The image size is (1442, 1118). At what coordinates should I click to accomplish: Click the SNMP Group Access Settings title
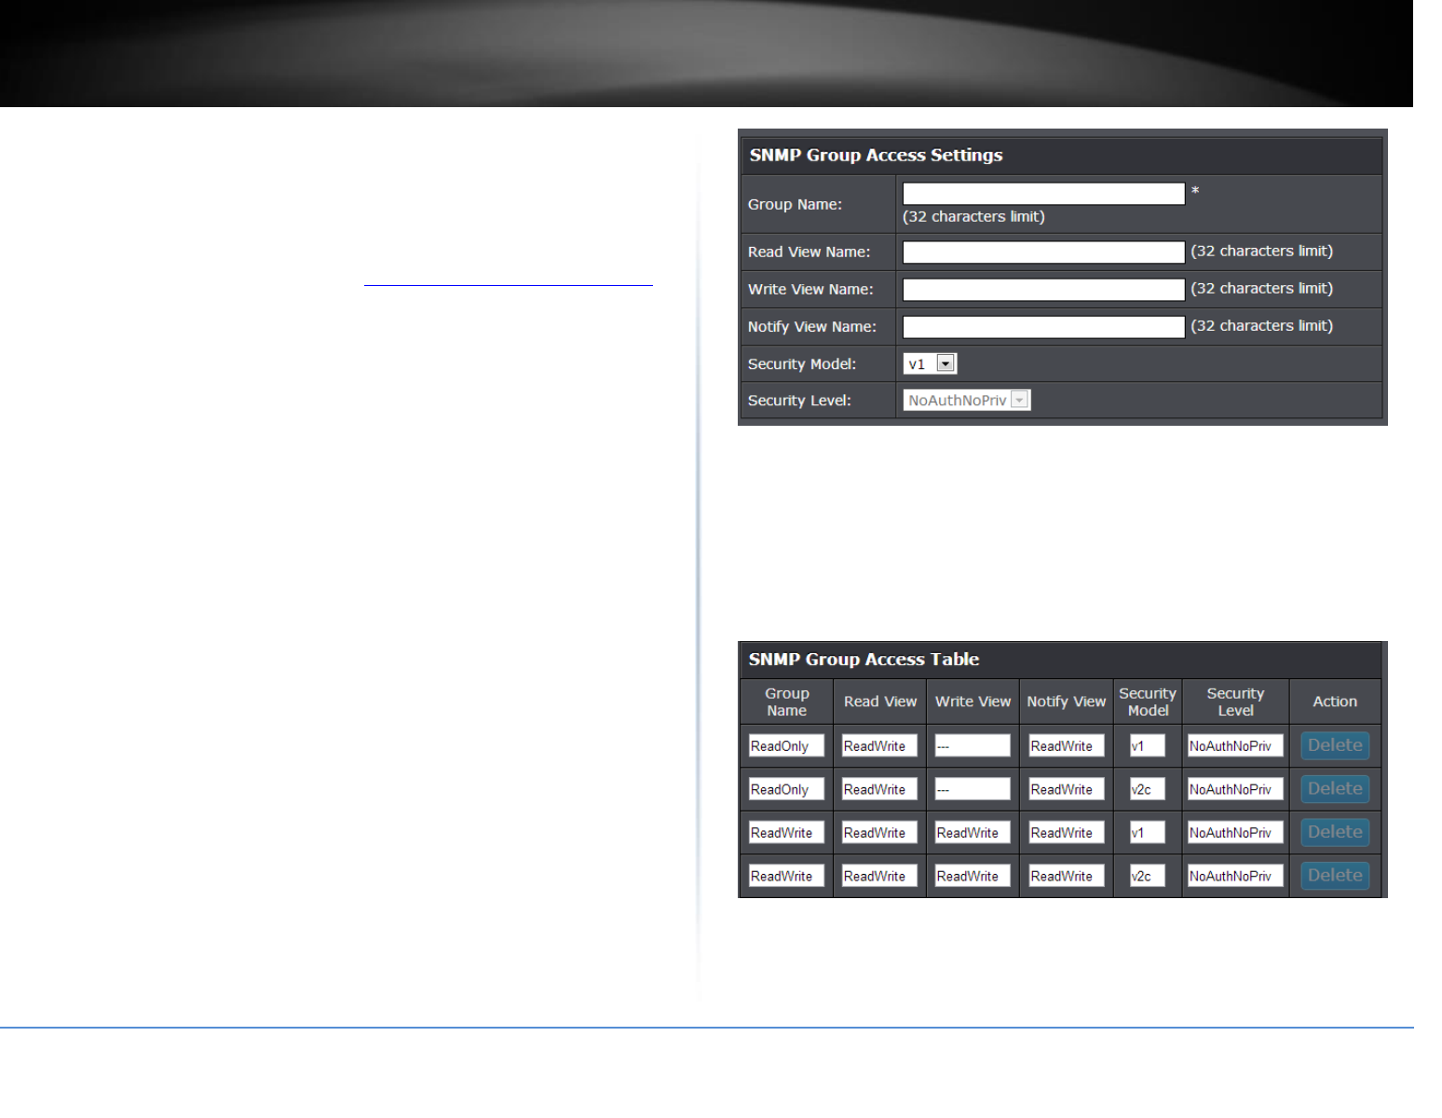[x=876, y=156]
